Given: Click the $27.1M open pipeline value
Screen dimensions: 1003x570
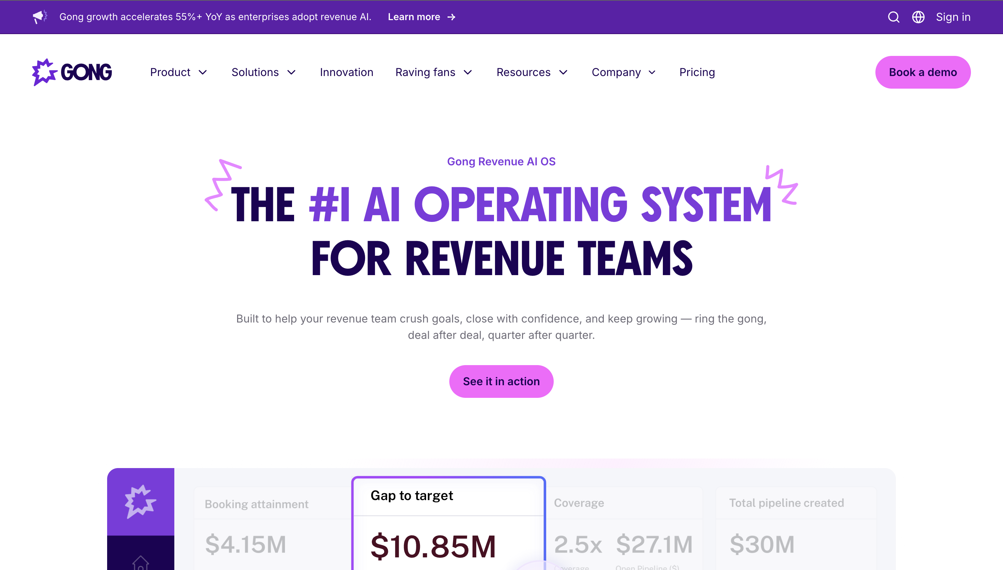Looking at the screenshot, I should (654, 544).
